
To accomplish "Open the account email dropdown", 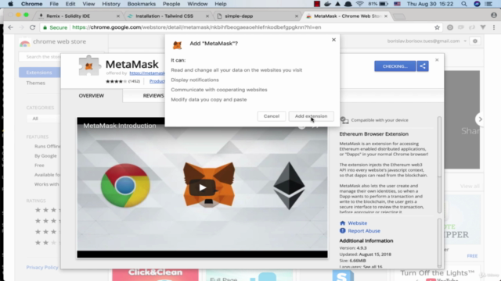I will point(427,41).
